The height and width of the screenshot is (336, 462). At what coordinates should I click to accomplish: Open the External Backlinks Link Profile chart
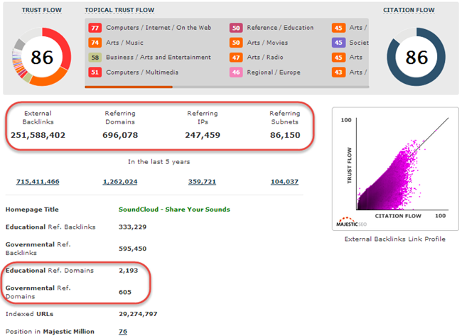click(x=395, y=169)
